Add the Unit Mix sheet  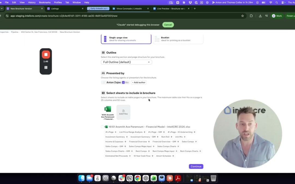point(185,137)
